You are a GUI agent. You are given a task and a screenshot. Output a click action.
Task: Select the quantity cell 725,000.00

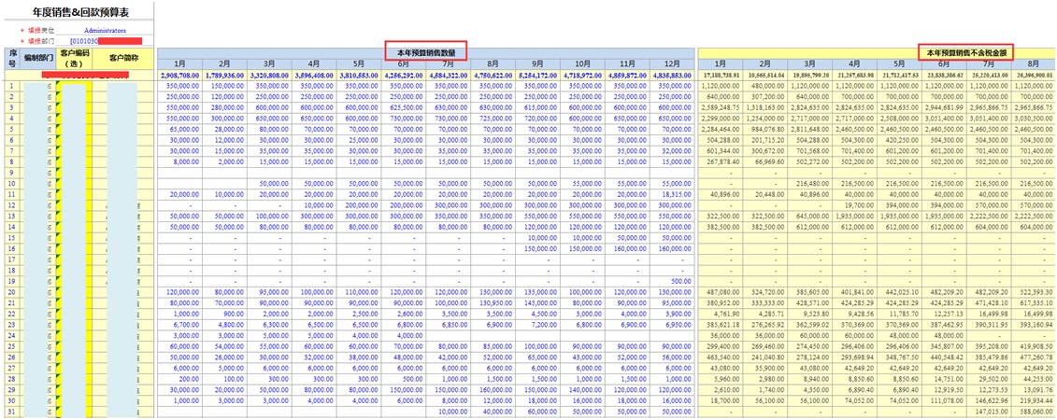(493, 119)
